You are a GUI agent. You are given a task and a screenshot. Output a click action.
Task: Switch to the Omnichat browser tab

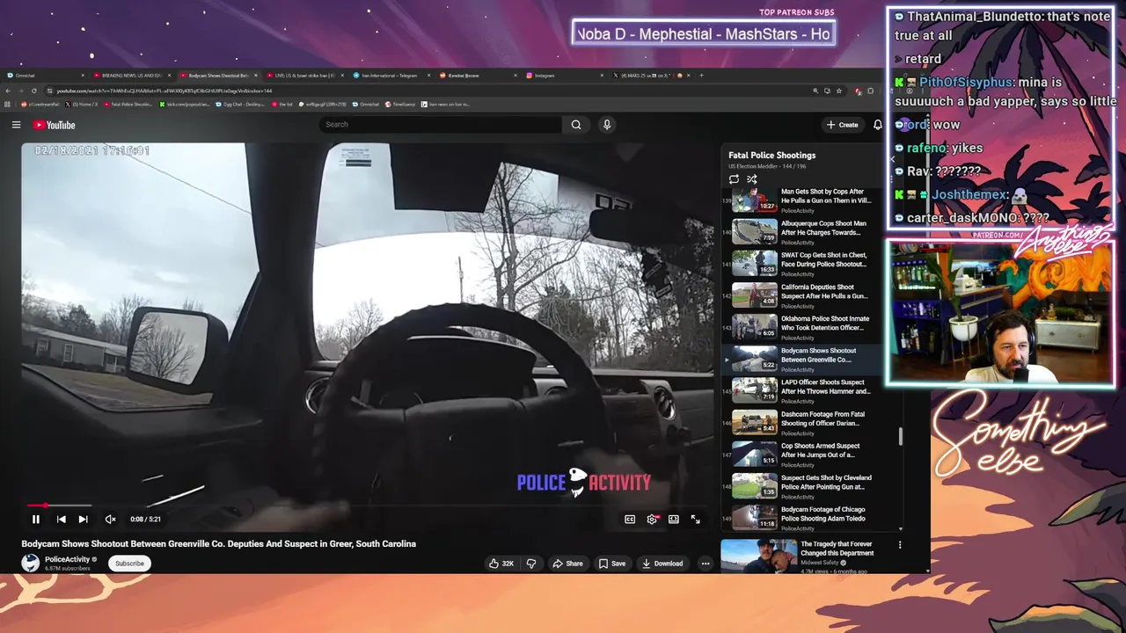tap(44, 76)
